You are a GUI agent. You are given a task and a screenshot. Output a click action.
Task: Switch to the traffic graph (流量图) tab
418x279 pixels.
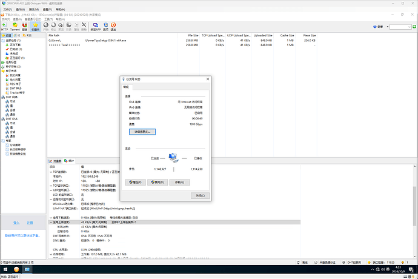click(55, 161)
